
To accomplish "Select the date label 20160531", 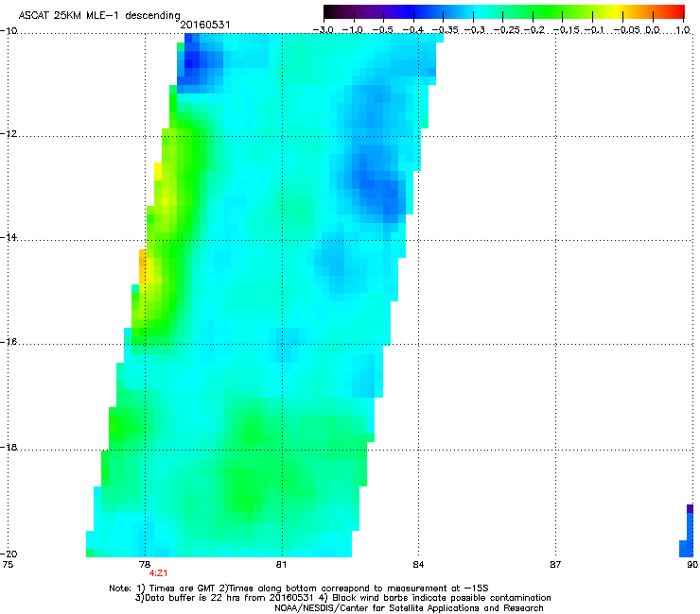I will click(x=205, y=25).
